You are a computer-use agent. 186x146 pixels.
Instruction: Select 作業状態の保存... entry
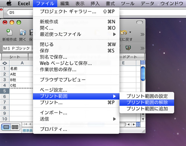point(76,70)
